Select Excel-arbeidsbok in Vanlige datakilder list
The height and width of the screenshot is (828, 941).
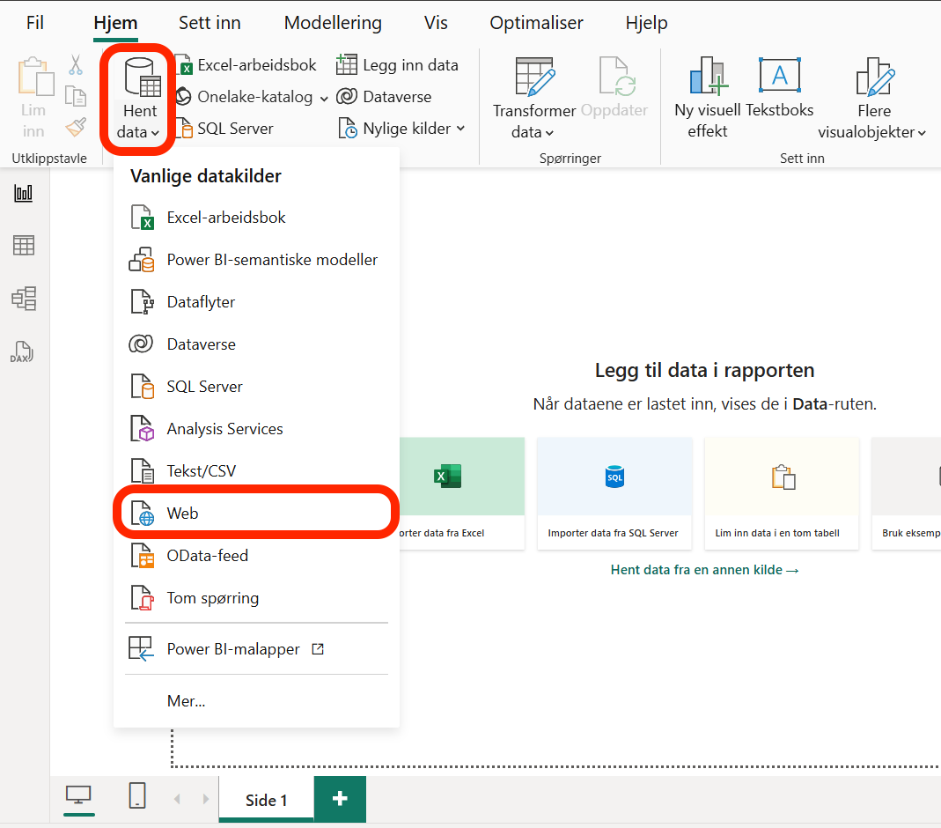[x=256, y=218]
